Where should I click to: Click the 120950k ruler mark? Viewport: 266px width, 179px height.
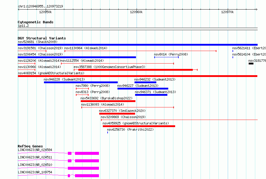click(45, 12)
